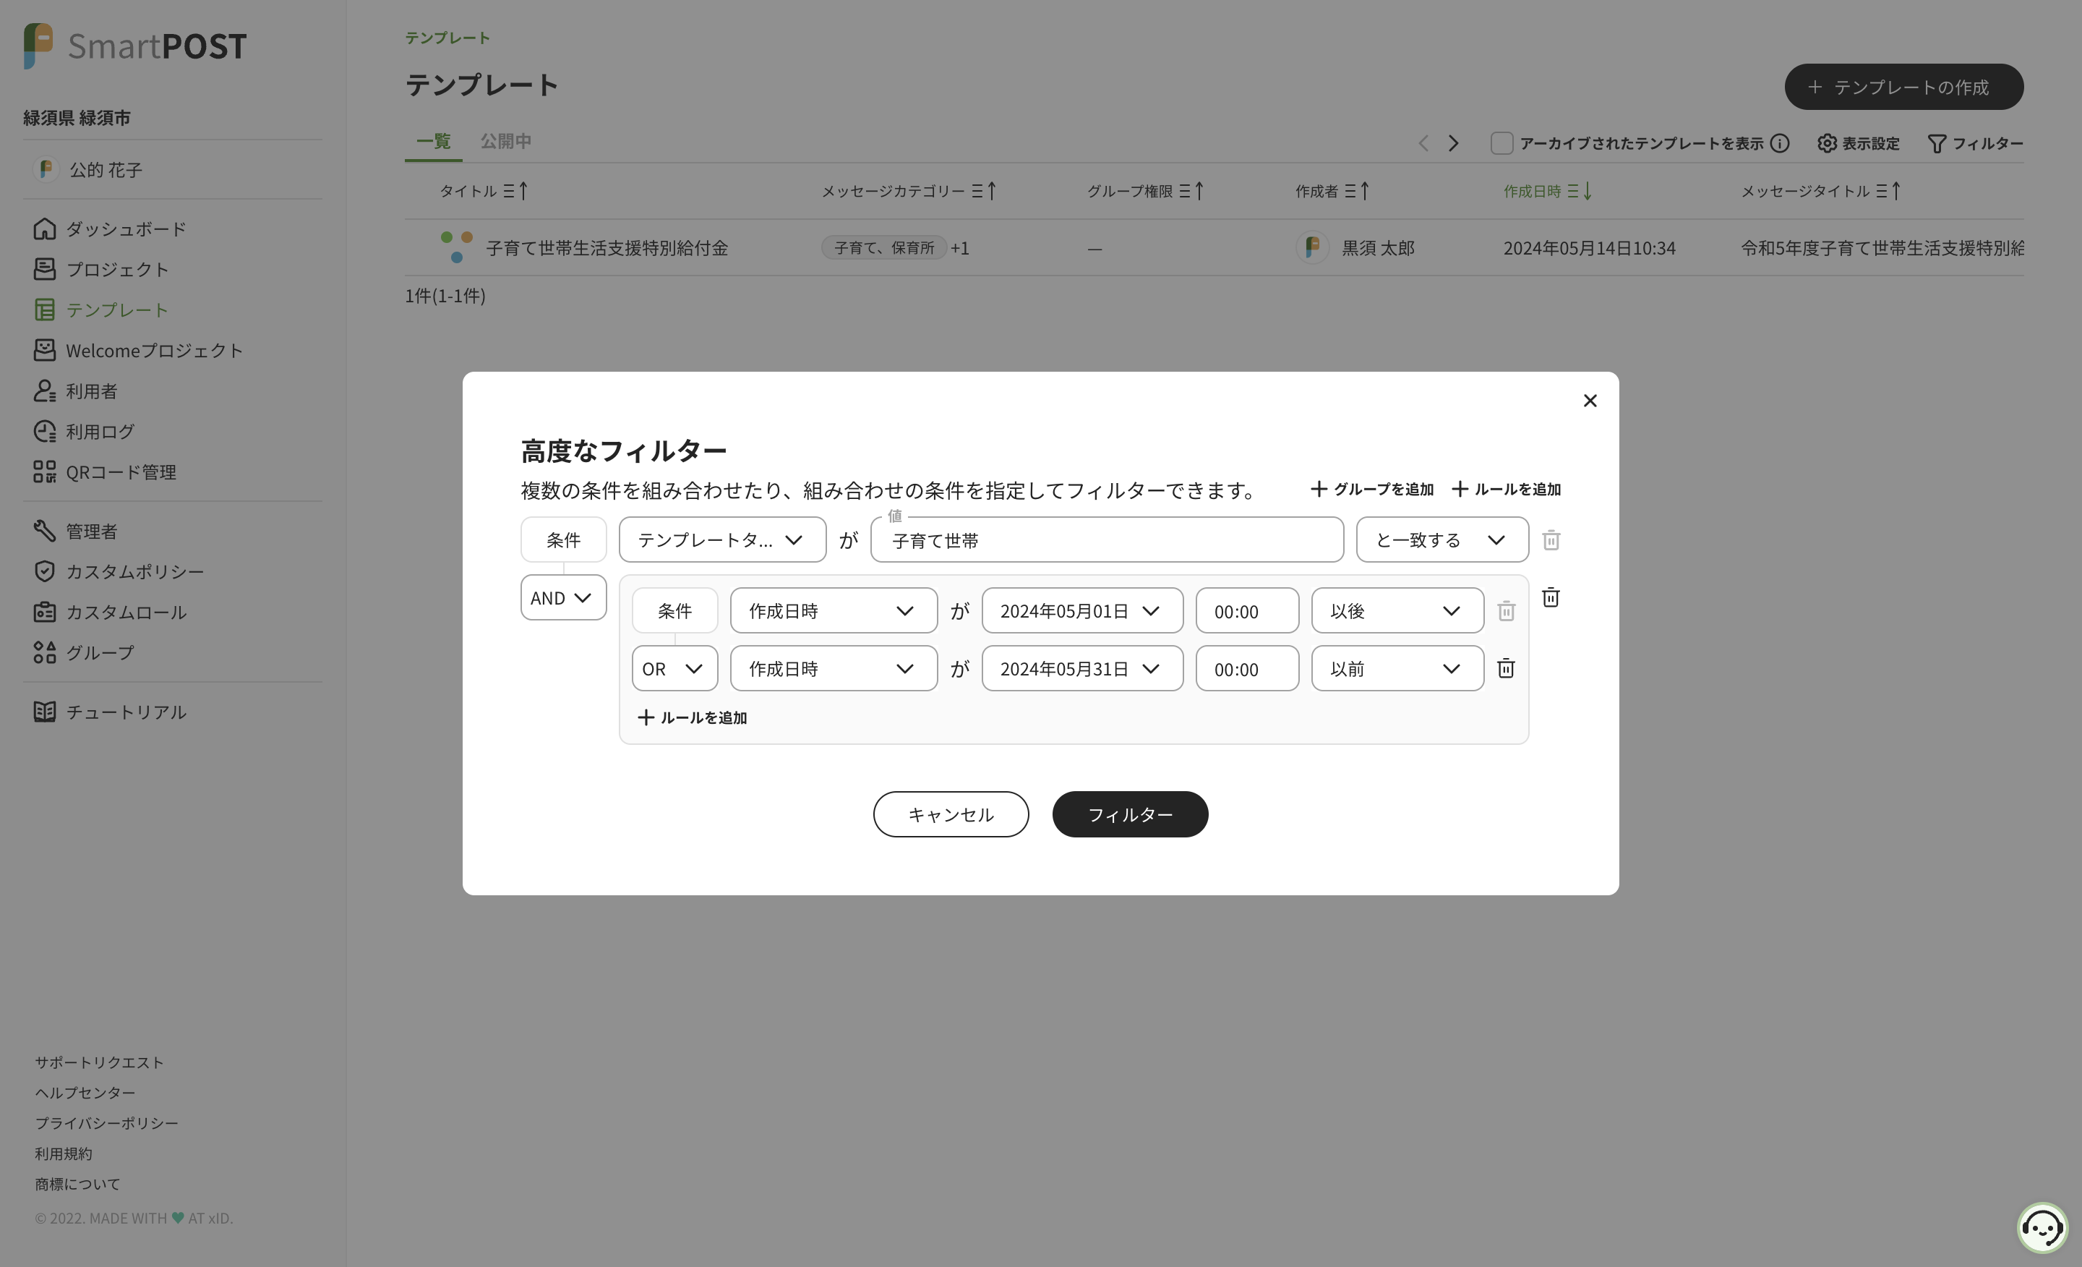Delete the entire date condition group
The width and height of the screenshot is (2082, 1267).
coord(1551,597)
